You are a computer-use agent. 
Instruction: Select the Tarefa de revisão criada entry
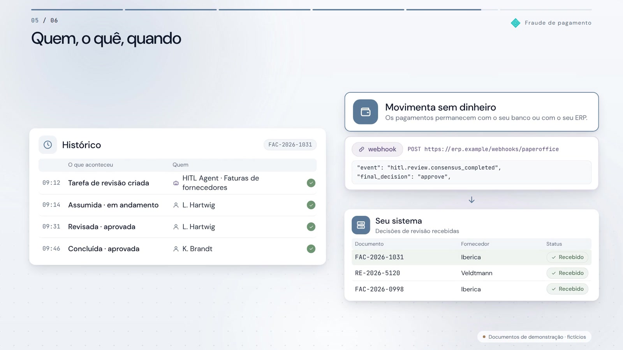tap(178, 183)
